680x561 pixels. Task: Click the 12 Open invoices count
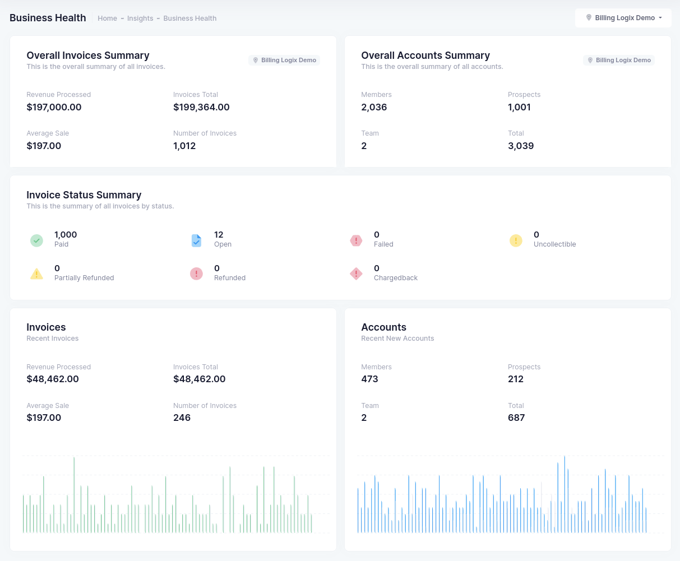(x=219, y=235)
